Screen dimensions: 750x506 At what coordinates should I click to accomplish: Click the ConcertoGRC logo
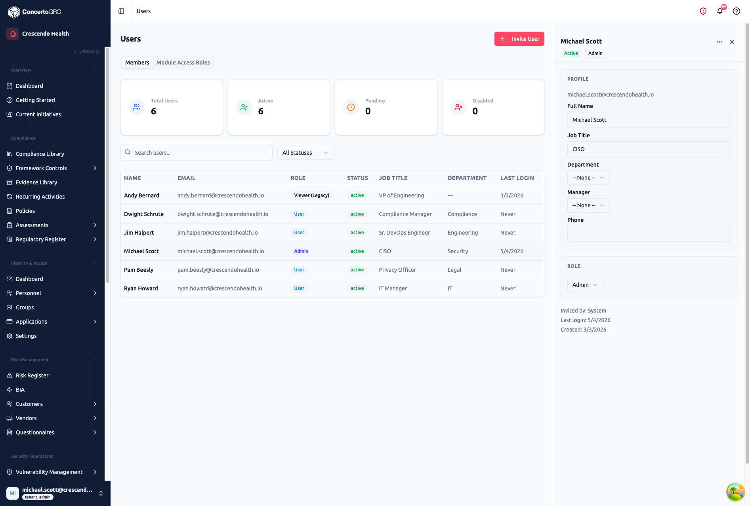tap(35, 12)
